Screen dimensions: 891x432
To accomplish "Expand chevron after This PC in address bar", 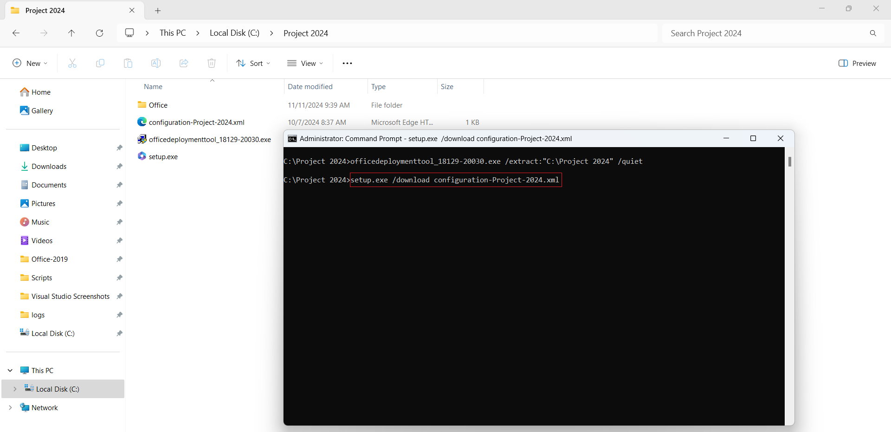I will [198, 33].
